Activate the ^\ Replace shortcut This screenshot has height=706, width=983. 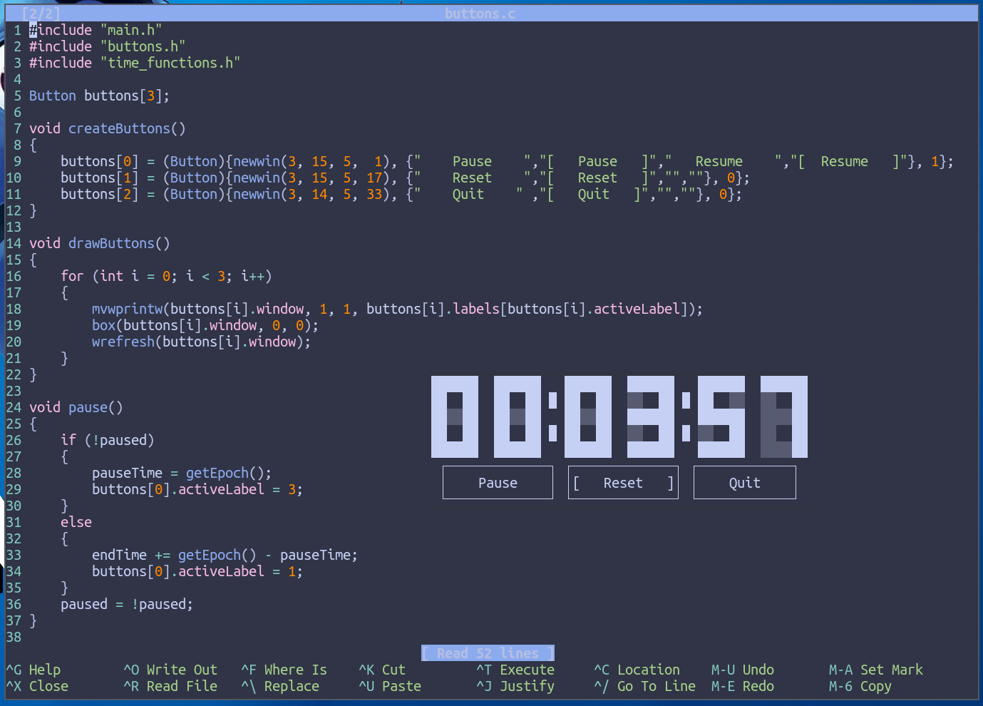click(x=280, y=686)
